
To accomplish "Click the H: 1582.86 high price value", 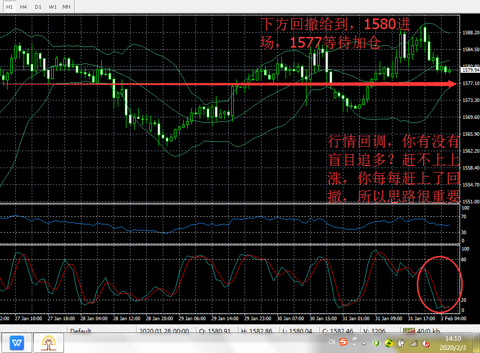I will point(256,331).
